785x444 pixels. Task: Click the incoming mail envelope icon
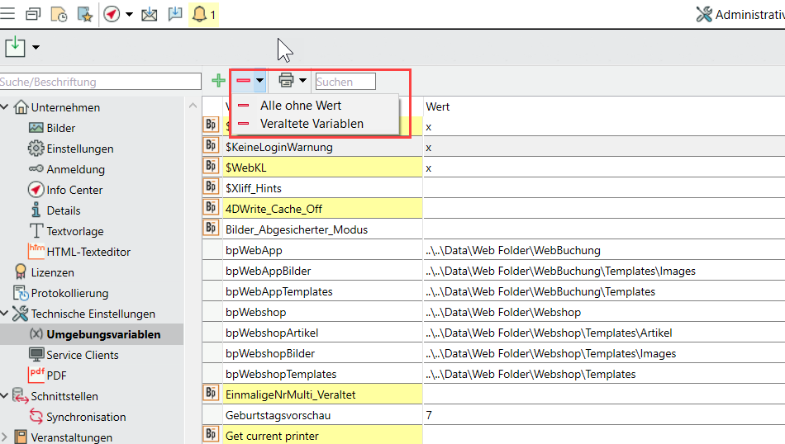(x=150, y=14)
